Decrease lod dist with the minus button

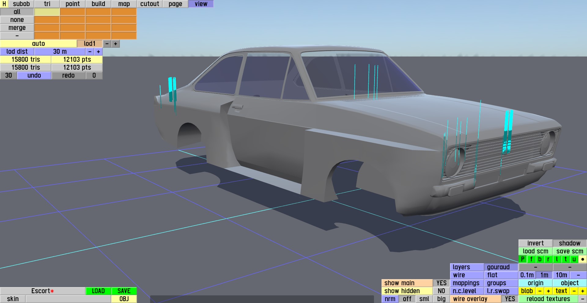(90, 52)
